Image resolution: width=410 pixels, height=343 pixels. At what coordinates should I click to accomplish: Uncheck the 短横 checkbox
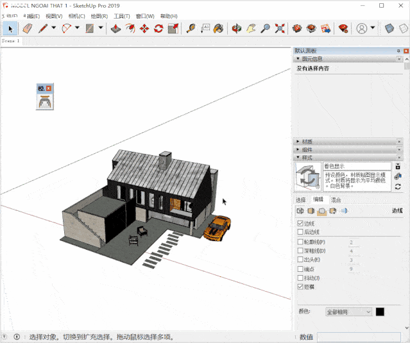coord(300,287)
